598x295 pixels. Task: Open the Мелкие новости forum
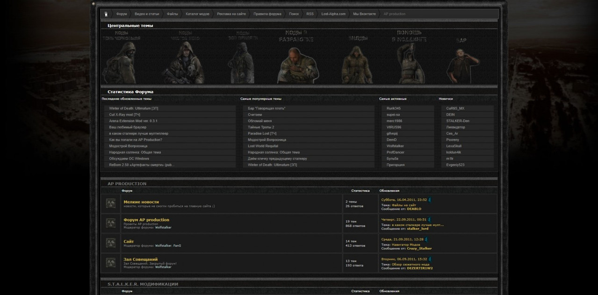(x=141, y=202)
